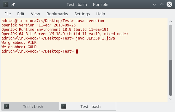The height and width of the screenshot is (112, 175).
Task: Toggle the pin on all desktops icon
Action: point(13,4)
